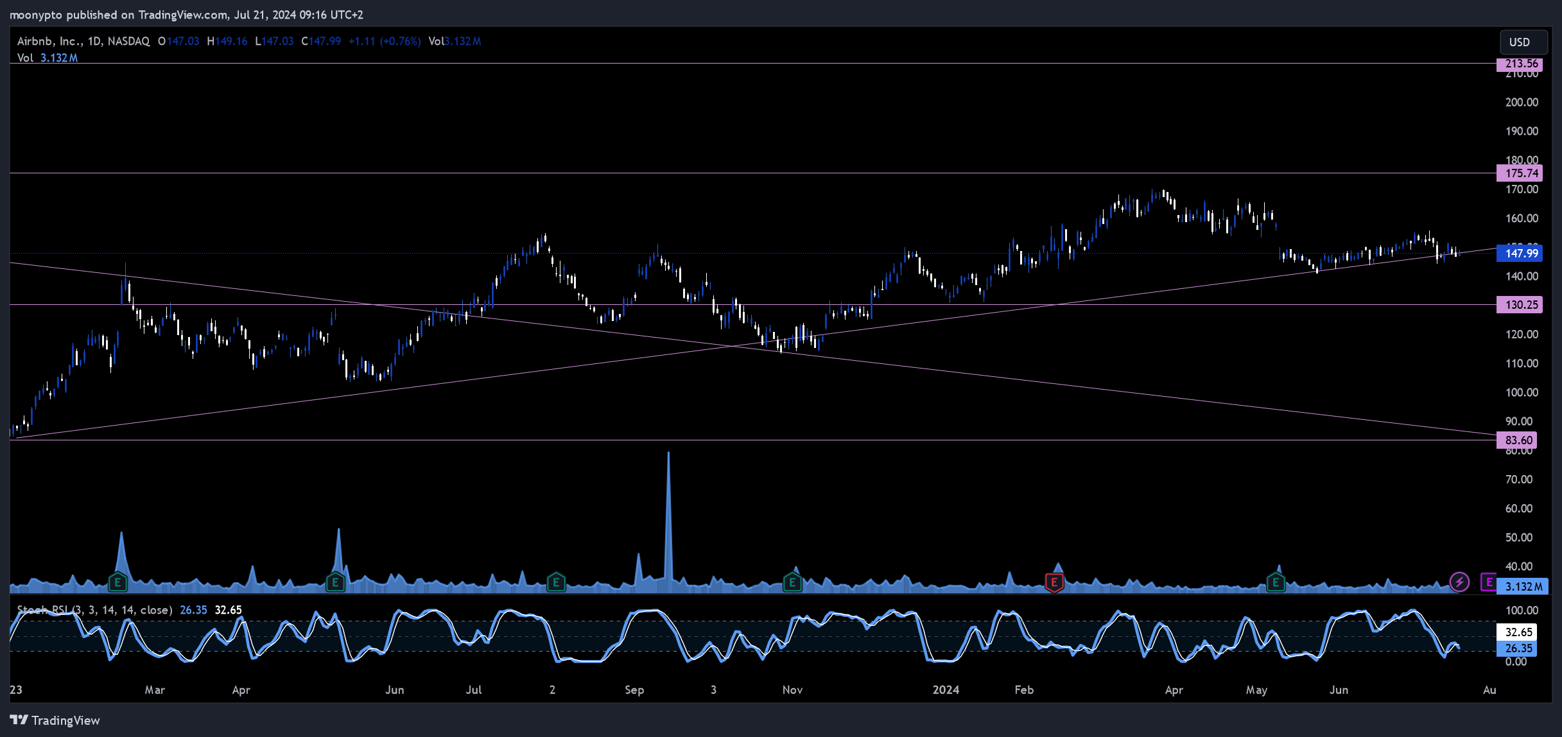
Task: Click the TradingView logo at bottom left
Action: coord(55,720)
